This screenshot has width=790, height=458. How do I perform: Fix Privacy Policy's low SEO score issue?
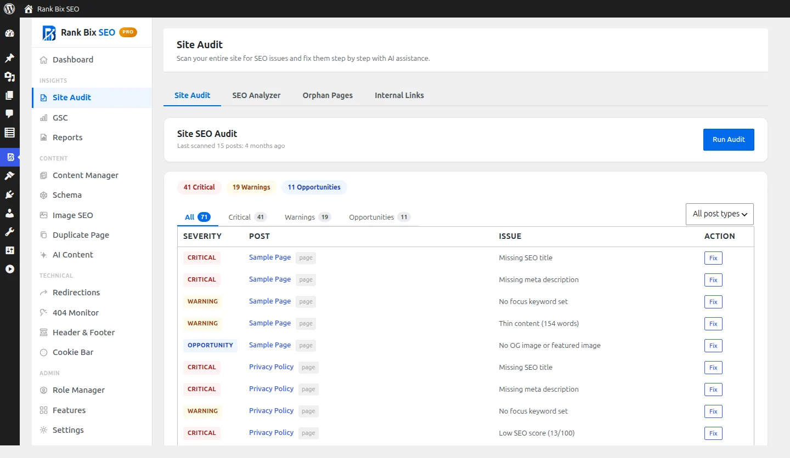(713, 433)
